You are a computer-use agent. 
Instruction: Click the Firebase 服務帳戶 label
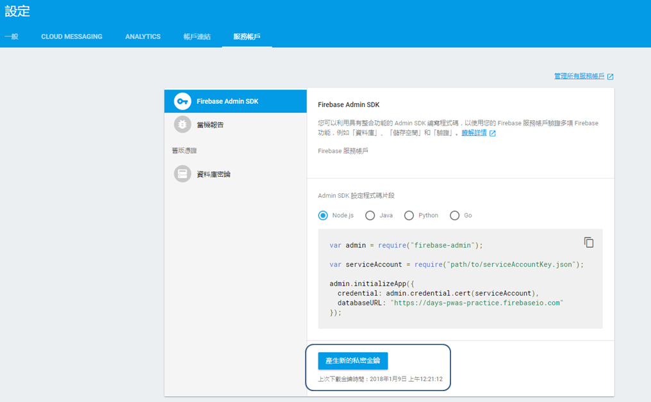(343, 151)
